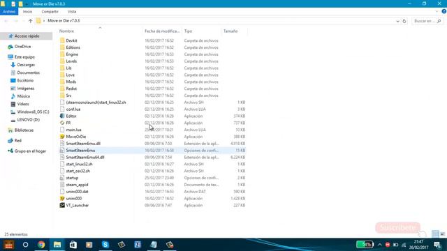Viewport: 447px width, 251px height.
Task: Select the Love folder
Action: (70, 75)
